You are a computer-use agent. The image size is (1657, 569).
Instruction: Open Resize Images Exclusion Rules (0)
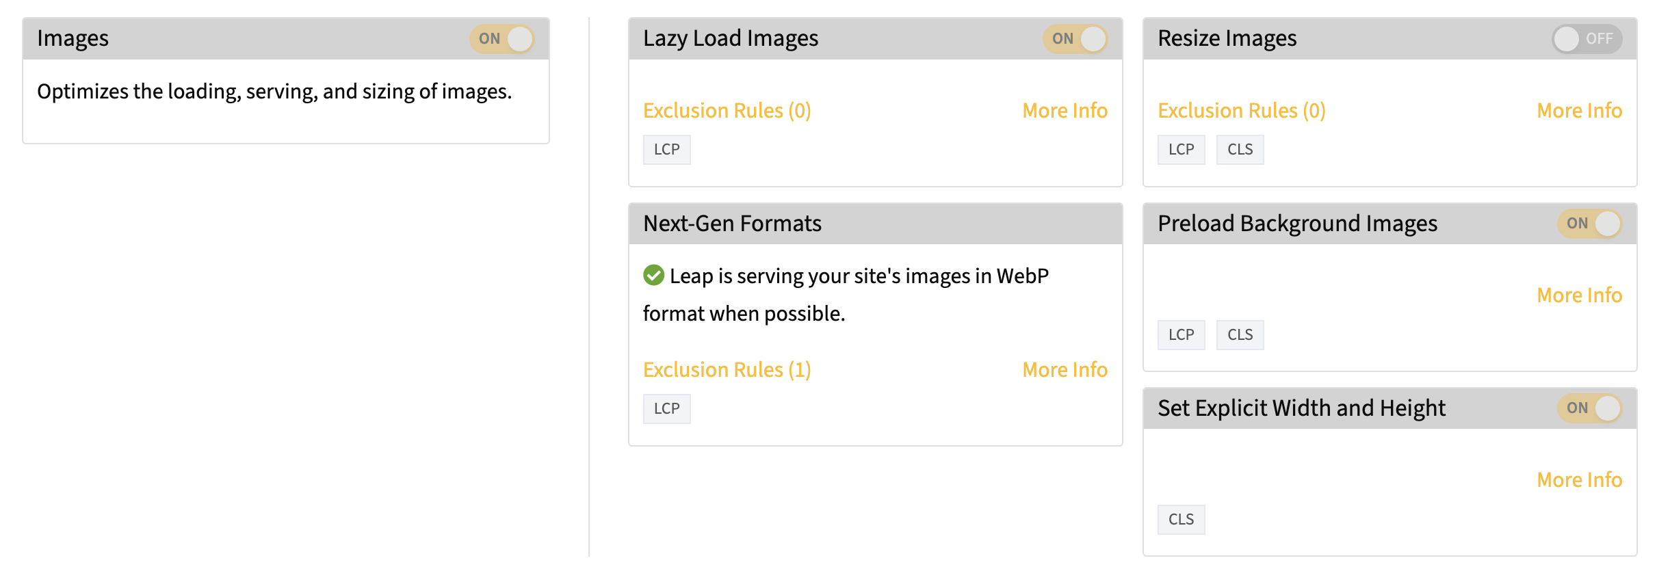(1241, 111)
